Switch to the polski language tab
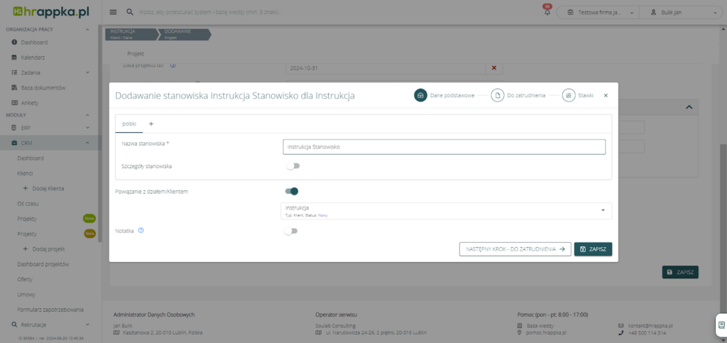Image resolution: width=727 pixels, height=343 pixels. pyautogui.click(x=129, y=124)
